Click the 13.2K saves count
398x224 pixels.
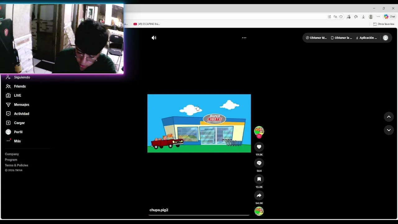pos(259,187)
